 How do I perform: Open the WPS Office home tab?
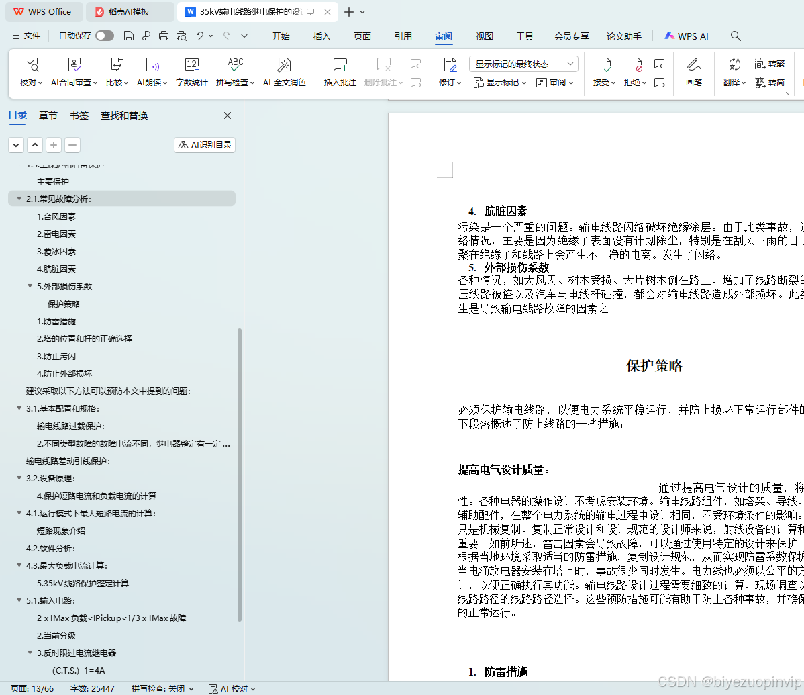43,12
